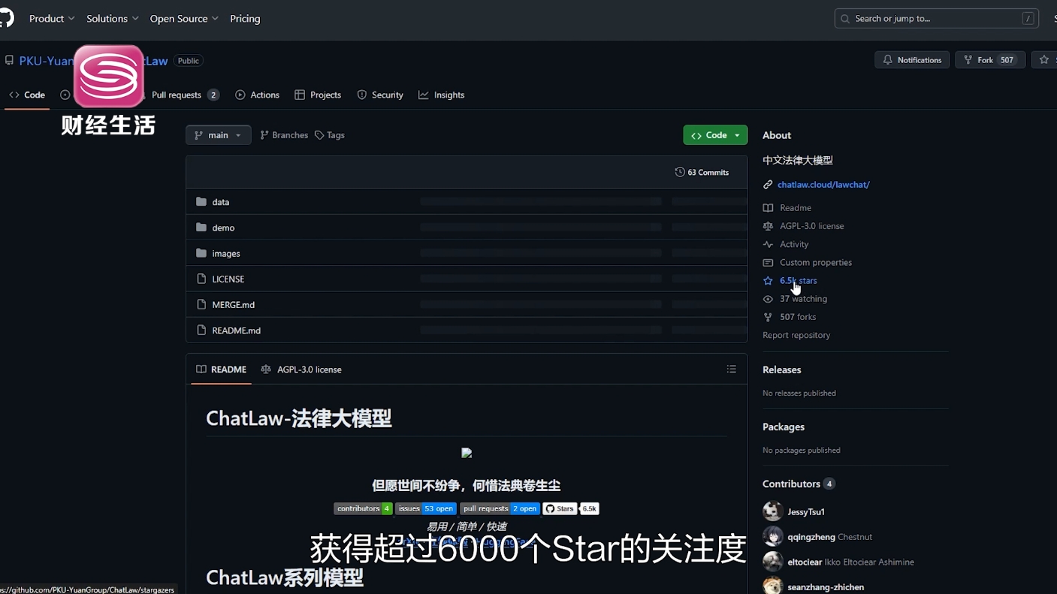
Task: Click the Notifications button
Action: point(912,60)
